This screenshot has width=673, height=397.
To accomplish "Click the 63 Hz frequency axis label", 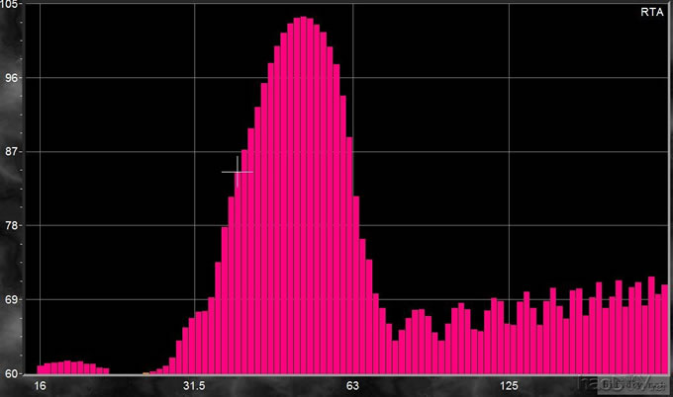I will tap(351, 385).
